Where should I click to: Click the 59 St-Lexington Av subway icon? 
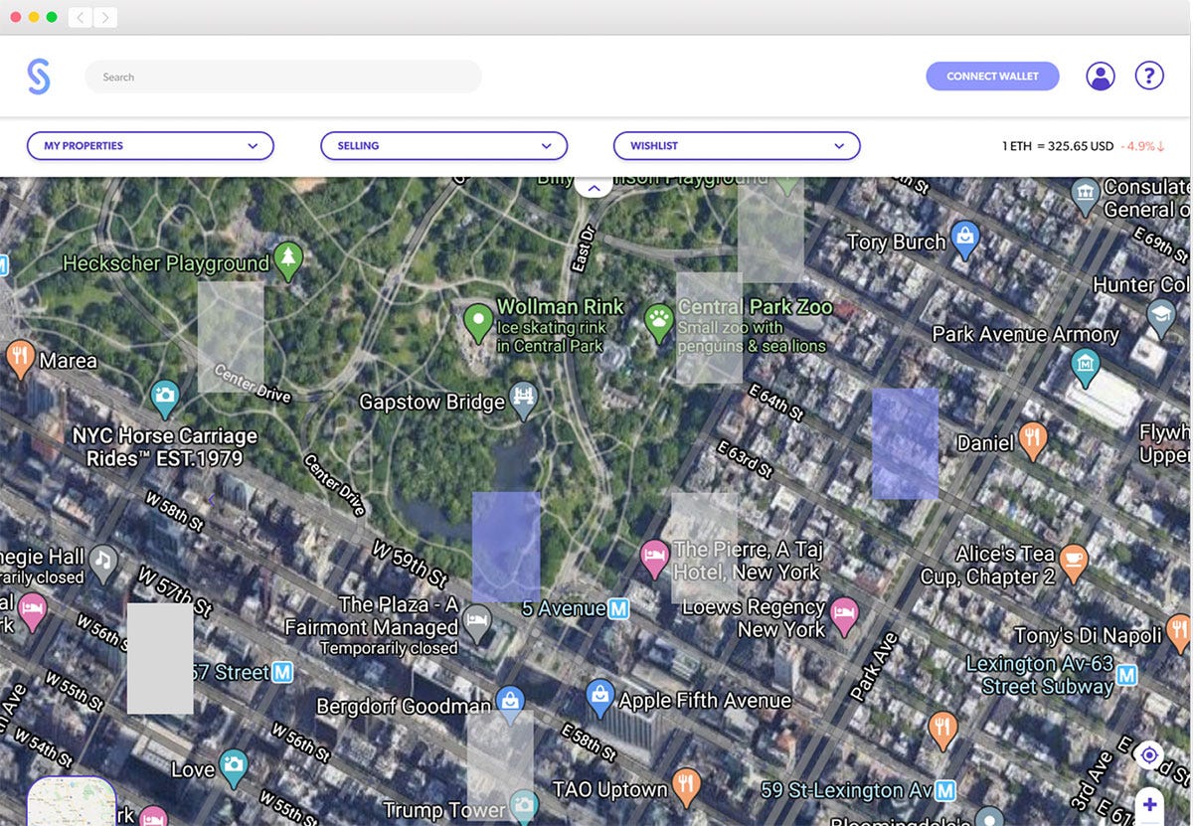coord(945,791)
